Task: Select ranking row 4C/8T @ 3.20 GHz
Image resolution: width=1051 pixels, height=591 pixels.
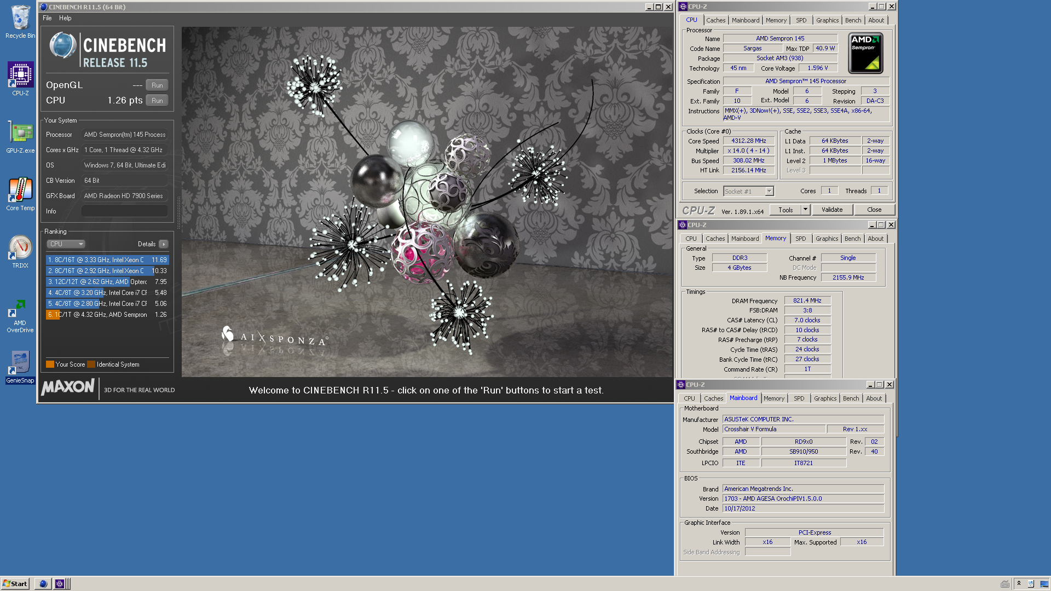Action: pyautogui.click(x=107, y=293)
